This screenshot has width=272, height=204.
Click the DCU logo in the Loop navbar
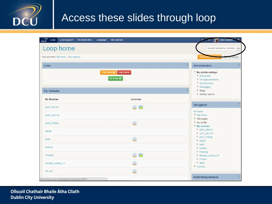point(44,40)
